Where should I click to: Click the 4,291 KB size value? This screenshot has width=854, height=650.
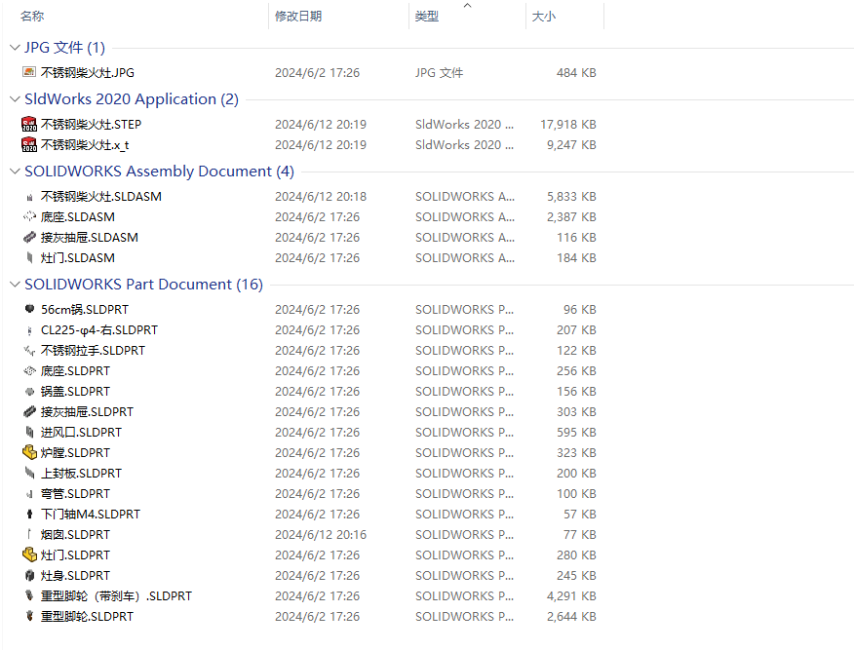point(571,596)
